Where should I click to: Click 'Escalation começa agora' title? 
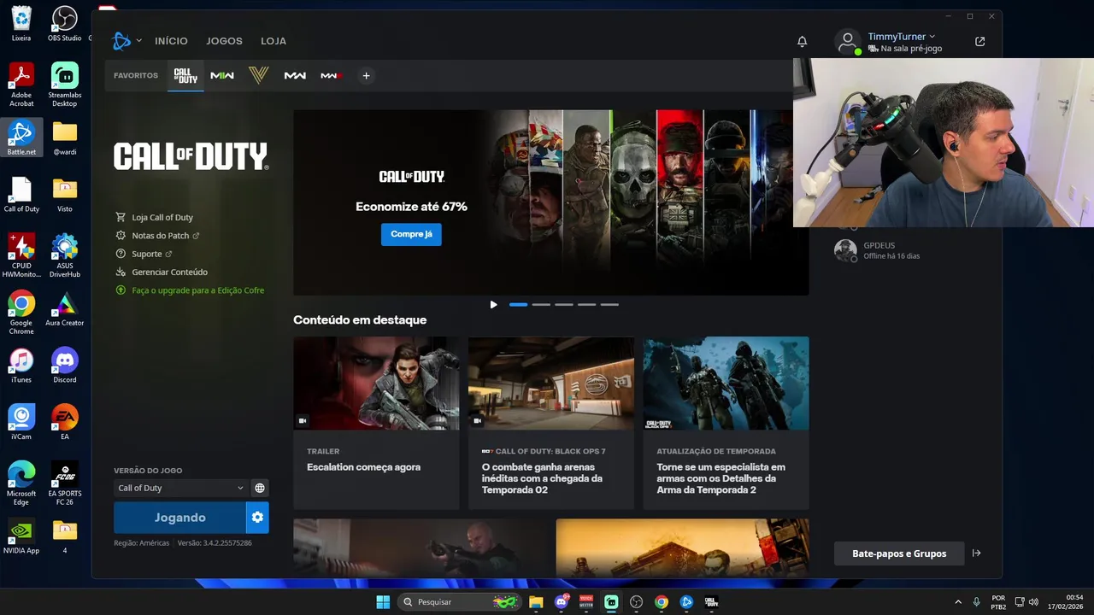[363, 467]
